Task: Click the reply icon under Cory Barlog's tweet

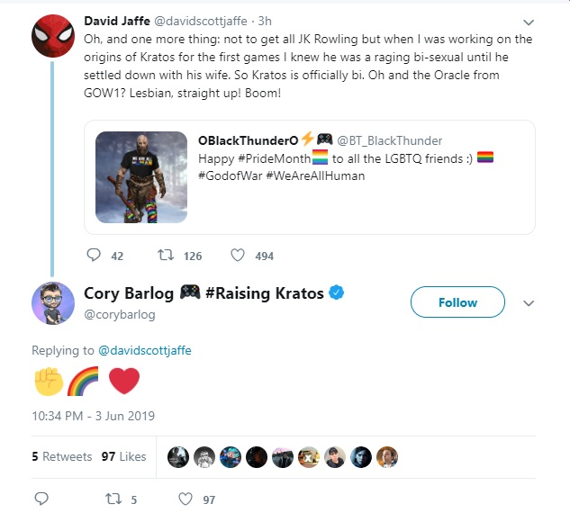Action: click(x=41, y=499)
